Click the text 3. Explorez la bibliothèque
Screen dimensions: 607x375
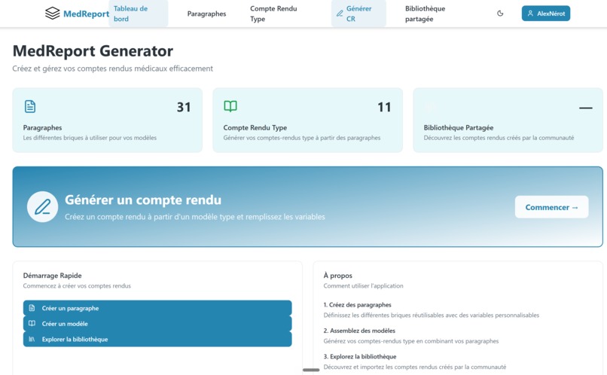360,357
